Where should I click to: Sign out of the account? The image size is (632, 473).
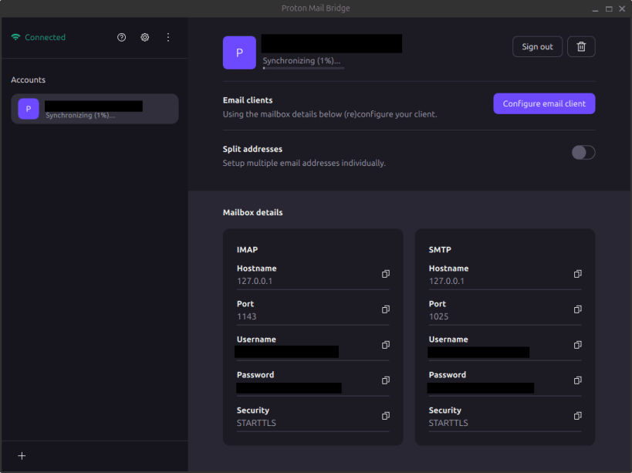(x=537, y=47)
